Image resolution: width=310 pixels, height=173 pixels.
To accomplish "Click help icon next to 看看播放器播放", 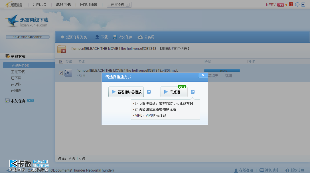I will [149, 92].
